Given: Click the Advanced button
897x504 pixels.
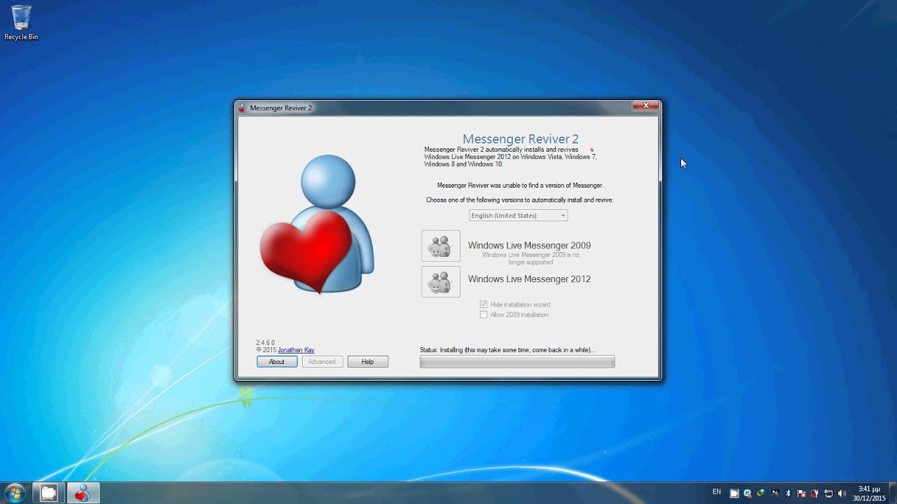Looking at the screenshot, I should pyautogui.click(x=322, y=362).
